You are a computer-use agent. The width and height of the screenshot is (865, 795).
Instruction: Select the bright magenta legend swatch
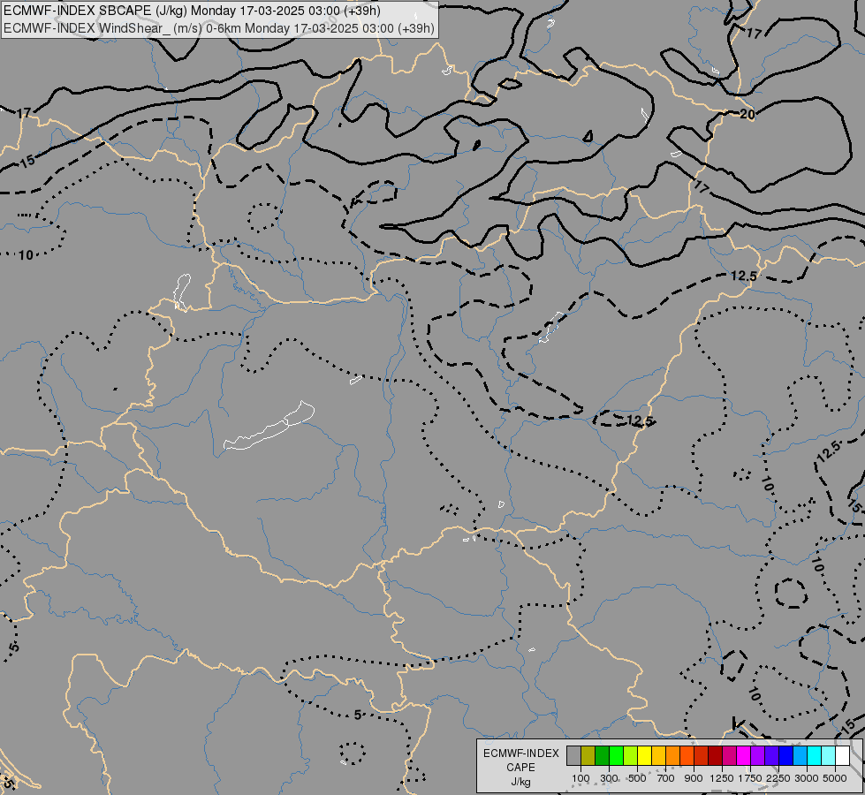pyautogui.click(x=744, y=756)
